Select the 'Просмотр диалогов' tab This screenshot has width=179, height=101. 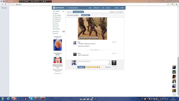click(x=78, y=12)
